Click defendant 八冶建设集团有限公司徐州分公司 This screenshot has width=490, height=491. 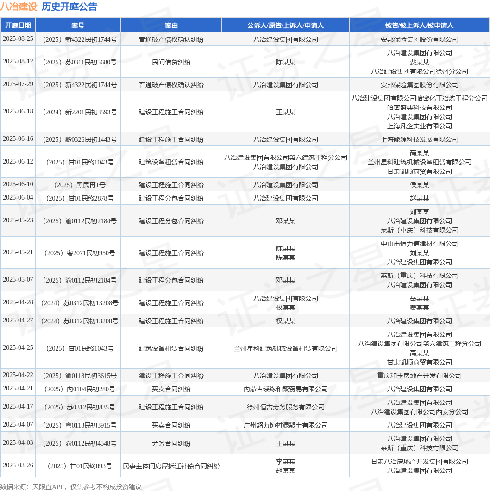[419, 71]
